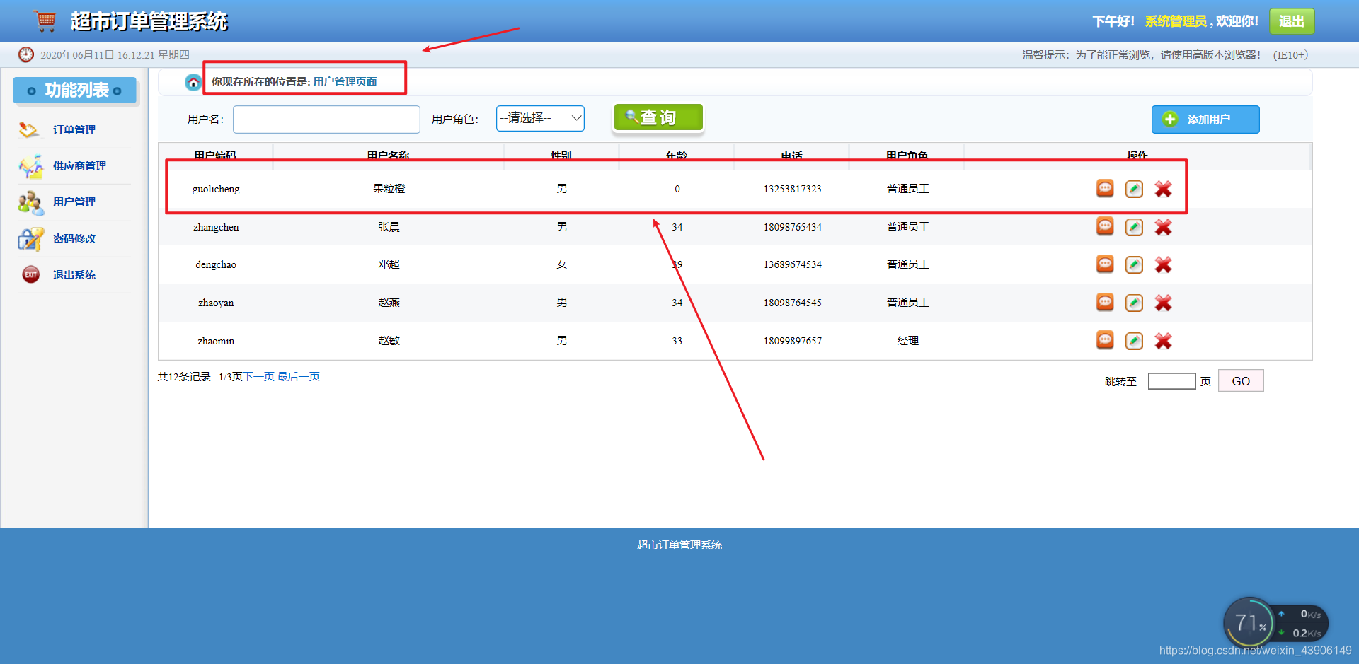Edit user zhangchen with pencil icon
The height and width of the screenshot is (664, 1359).
[x=1134, y=227]
